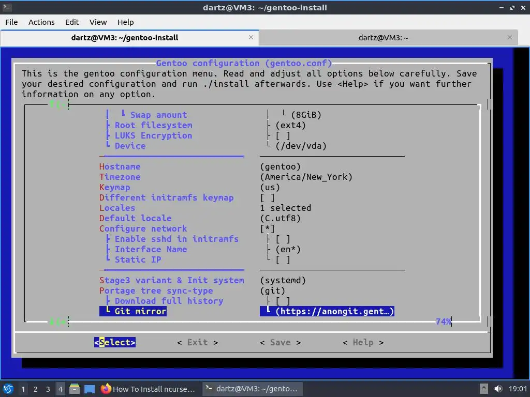Click the (us) keymap value
530x397 pixels.
pyautogui.click(x=270, y=187)
